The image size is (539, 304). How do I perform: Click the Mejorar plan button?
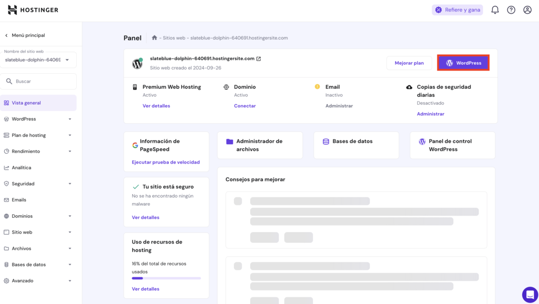pos(409,63)
